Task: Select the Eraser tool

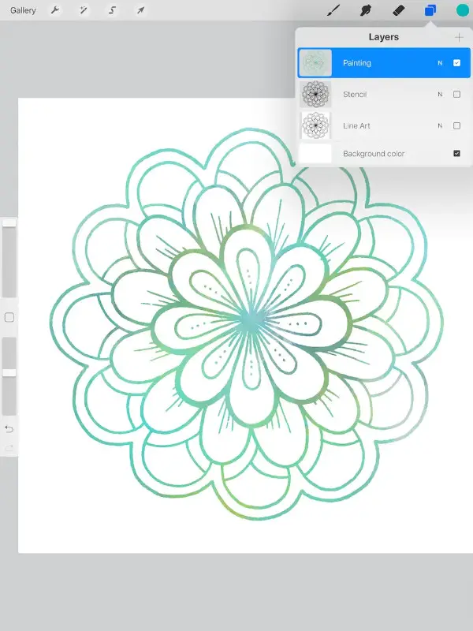Action: 398,10
